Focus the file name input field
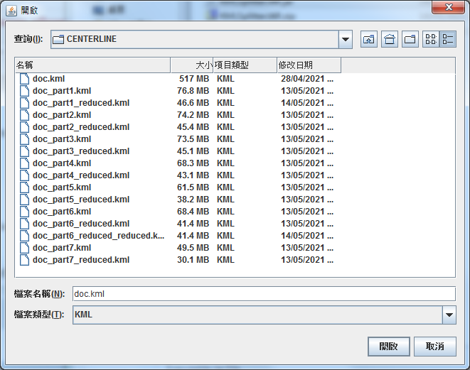Image resolution: width=470 pixels, height=370 pixels. point(264,294)
